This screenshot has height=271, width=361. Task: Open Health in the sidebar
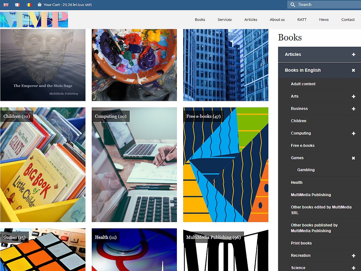(x=297, y=182)
